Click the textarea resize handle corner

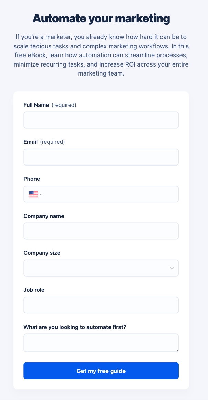177,350
